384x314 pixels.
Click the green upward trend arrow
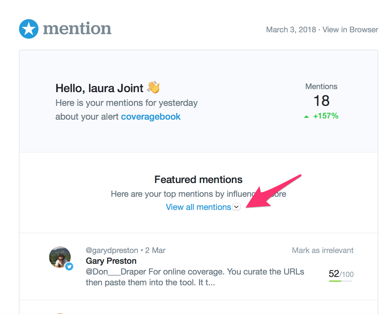point(306,117)
